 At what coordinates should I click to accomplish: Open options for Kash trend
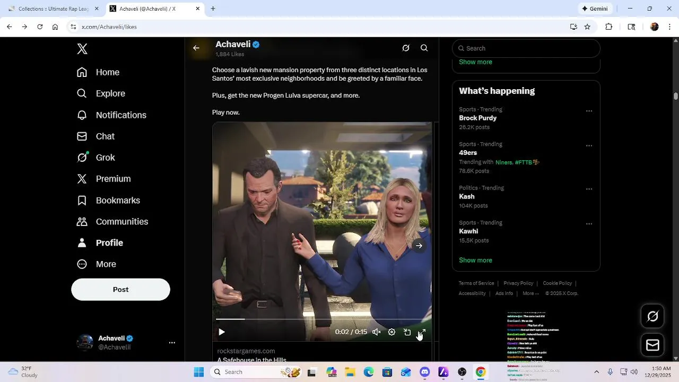click(589, 189)
